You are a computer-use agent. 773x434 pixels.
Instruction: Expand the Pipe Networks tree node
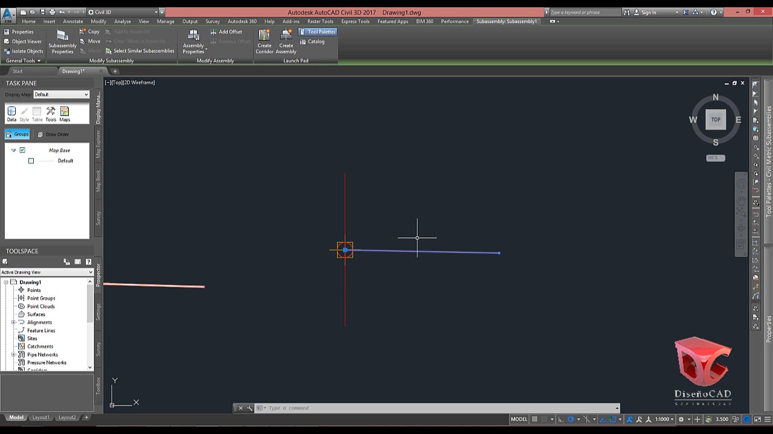pyautogui.click(x=13, y=354)
